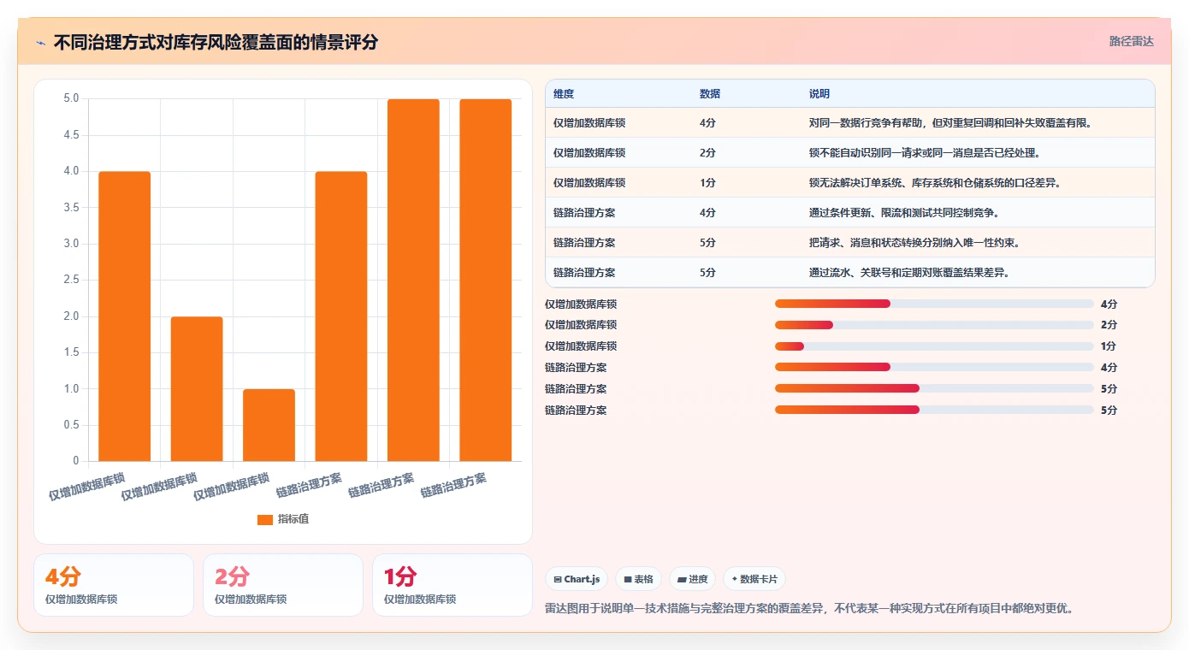This screenshot has height=650, width=1189.
Task: Select the 说明 column header
Action: point(819,93)
